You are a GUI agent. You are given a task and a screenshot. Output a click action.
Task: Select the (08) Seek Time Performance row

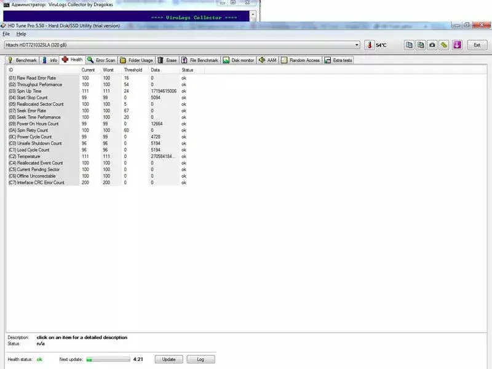tap(97, 117)
